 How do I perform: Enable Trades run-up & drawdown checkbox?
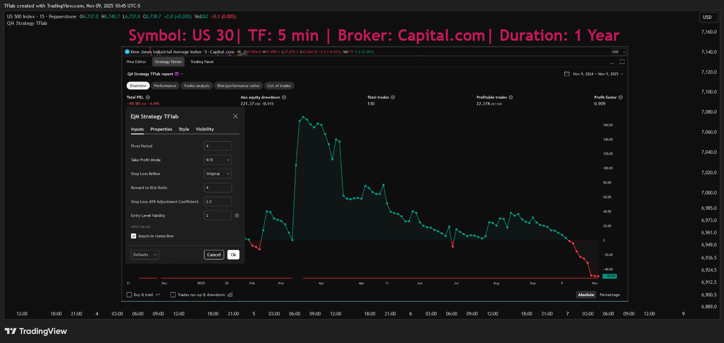(173, 295)
